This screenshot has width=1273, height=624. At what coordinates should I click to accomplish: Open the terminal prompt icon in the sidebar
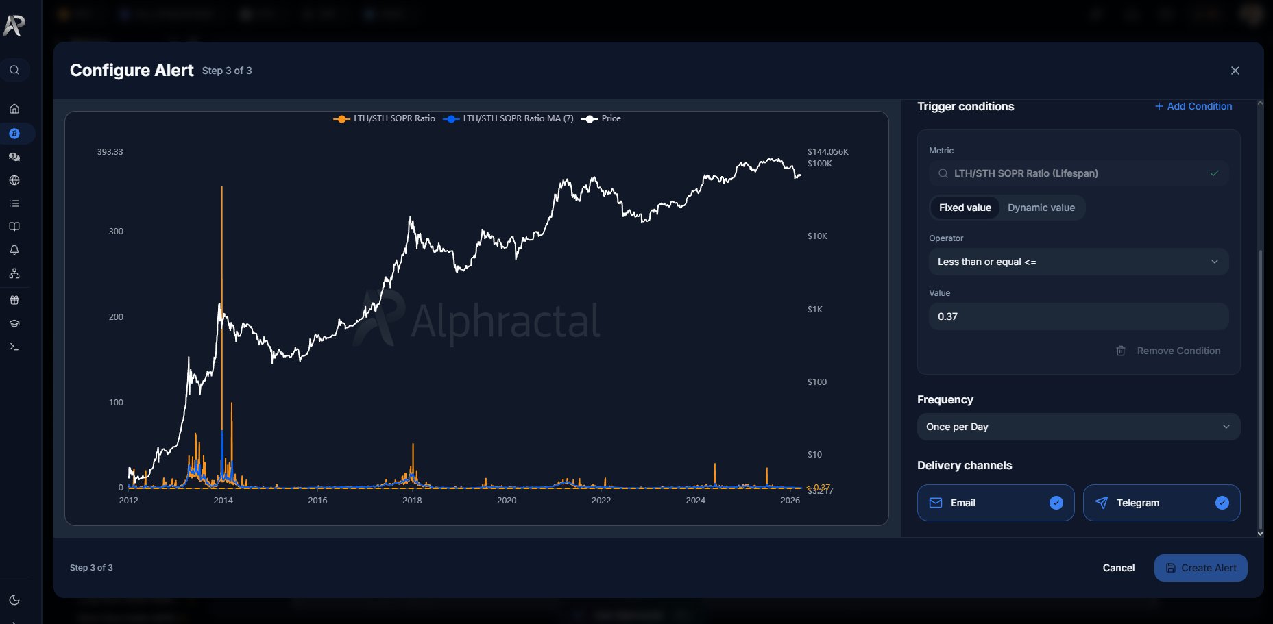pyautogui.click(x=14, y=347)
